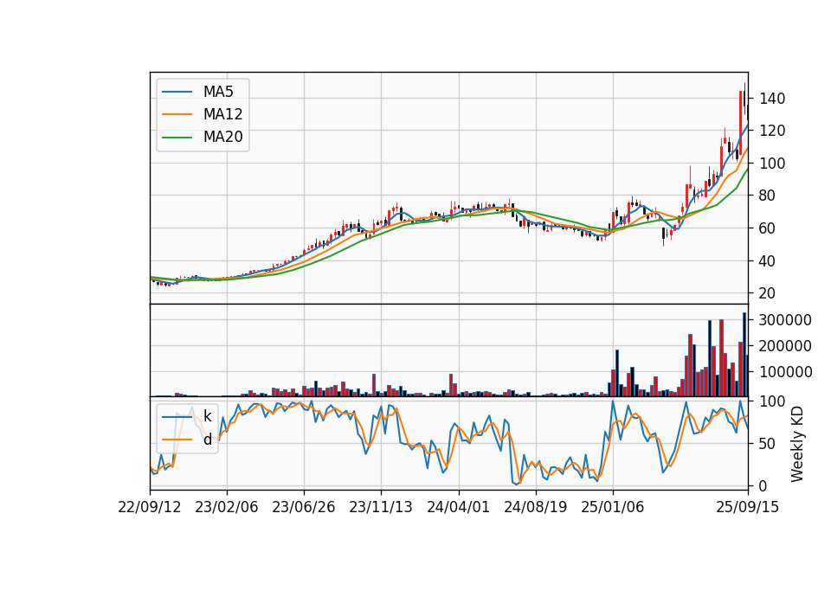This screenshot has width=831, height=597.
Task: Click the 120 price axis label
Action: 772,131
